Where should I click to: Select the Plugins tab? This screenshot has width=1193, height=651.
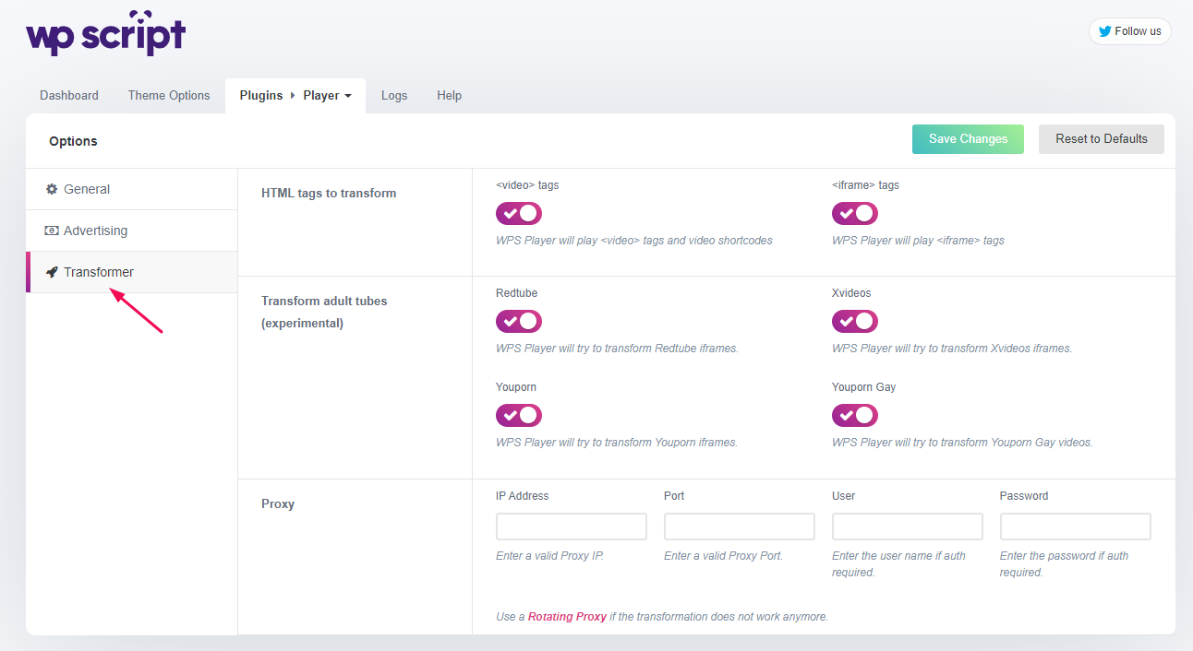261,96
